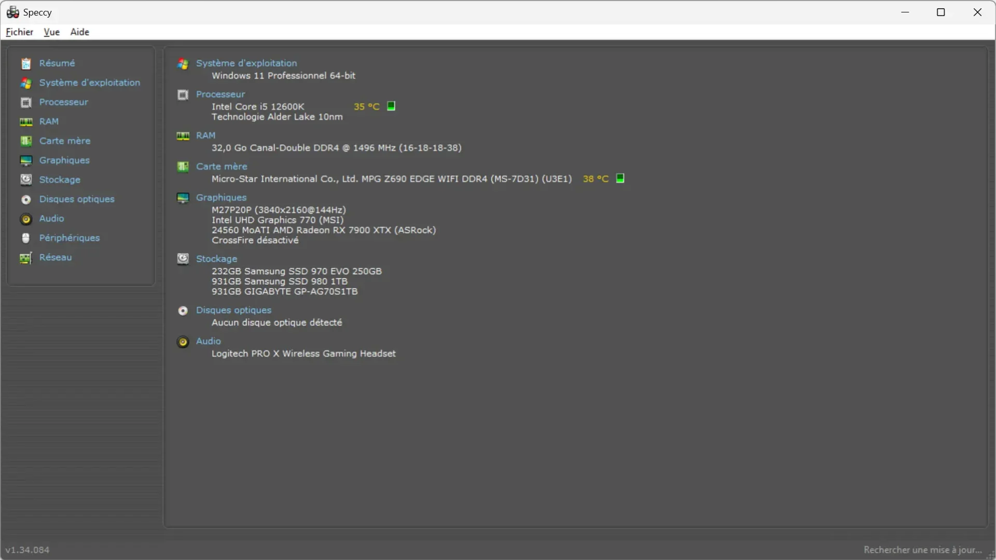
Task: Click AMD Radeon RX 7900 XTX line
Action: (x=324, y=230)
